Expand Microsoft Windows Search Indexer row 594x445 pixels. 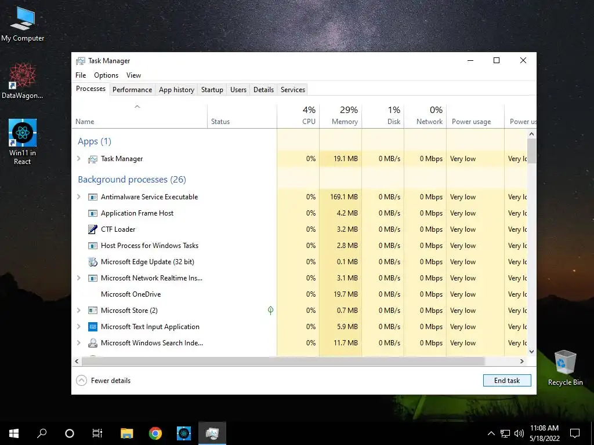[79, 343]
